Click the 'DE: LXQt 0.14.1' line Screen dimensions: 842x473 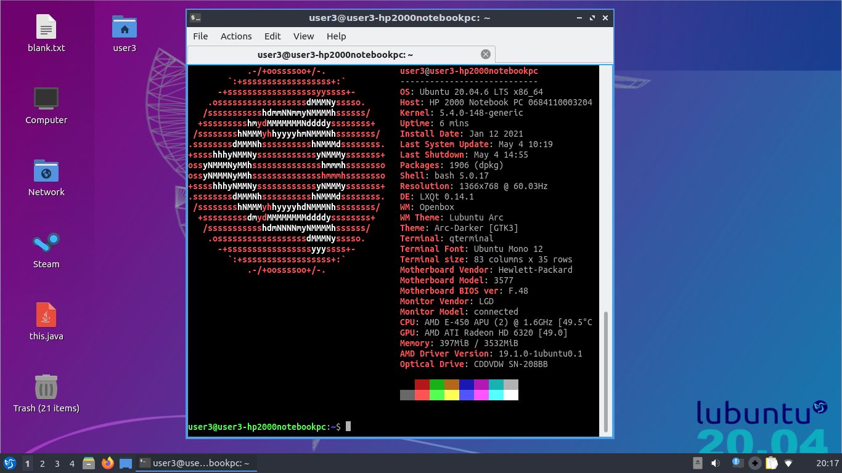[436, 196]
